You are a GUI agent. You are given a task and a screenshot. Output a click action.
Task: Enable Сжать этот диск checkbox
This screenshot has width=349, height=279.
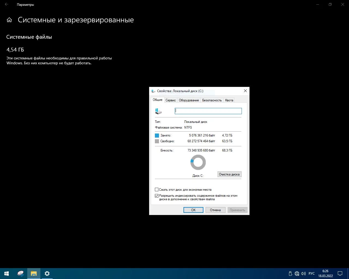point(157,190)
